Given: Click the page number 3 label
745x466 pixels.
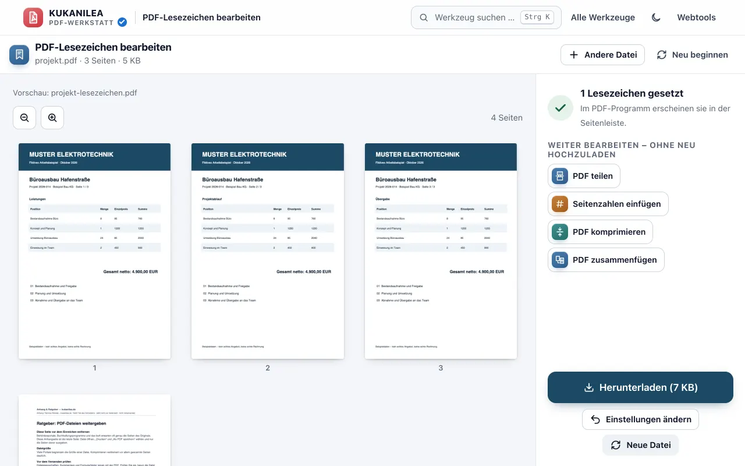Looking at the screenshot, I should tap(441, 368).
